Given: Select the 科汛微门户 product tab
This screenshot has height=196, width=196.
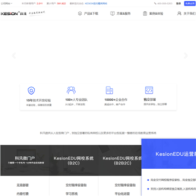Looking at the screenshot, I should click(25, 160).
